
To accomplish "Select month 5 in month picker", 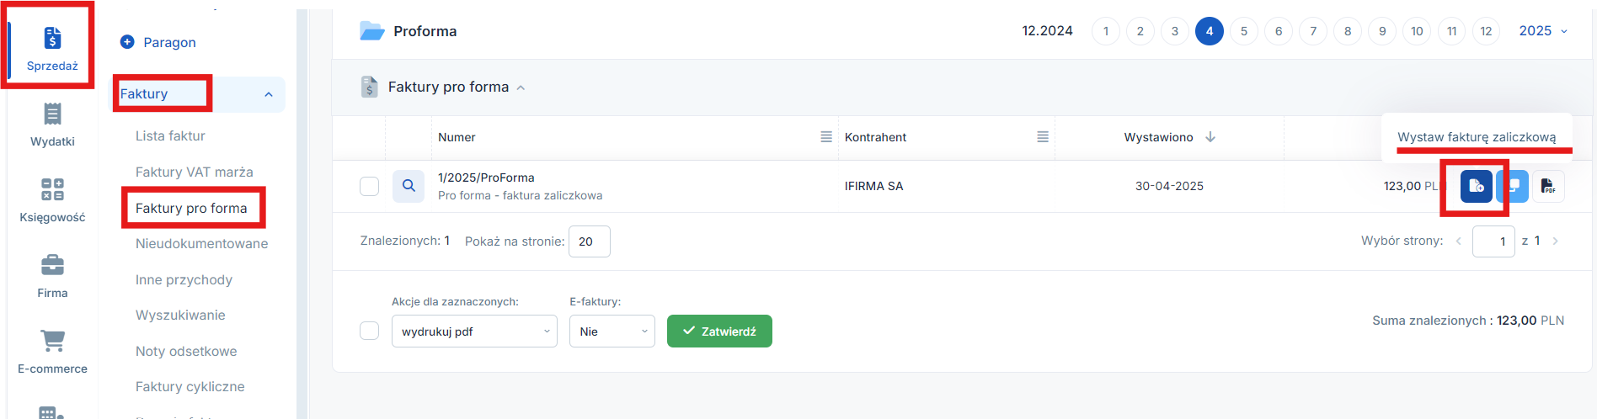I will coord(1243,31).
